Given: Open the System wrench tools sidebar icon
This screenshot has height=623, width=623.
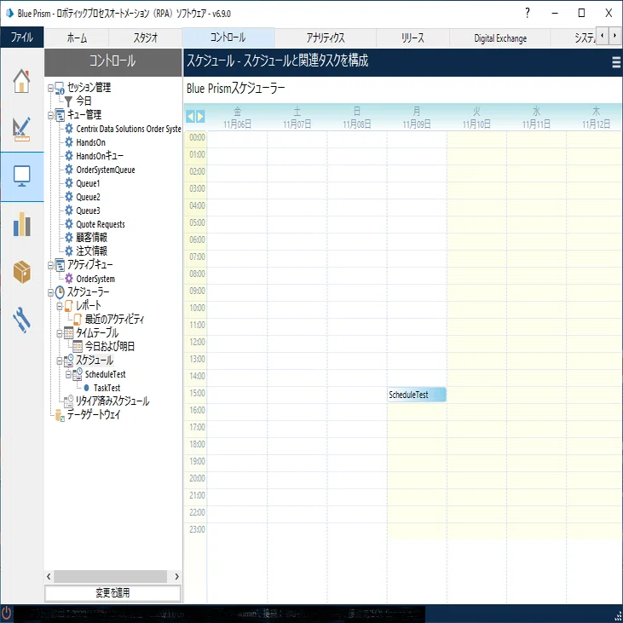Looking at the screenshot, I should click(21, 320).
